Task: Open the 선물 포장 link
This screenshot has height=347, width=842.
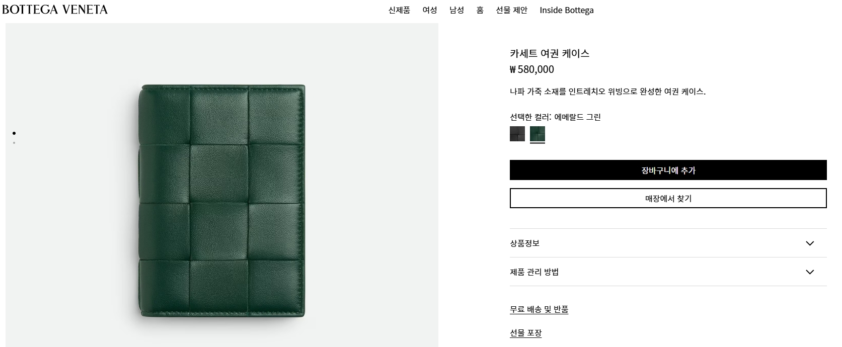Action: click(x=526, y=333)
